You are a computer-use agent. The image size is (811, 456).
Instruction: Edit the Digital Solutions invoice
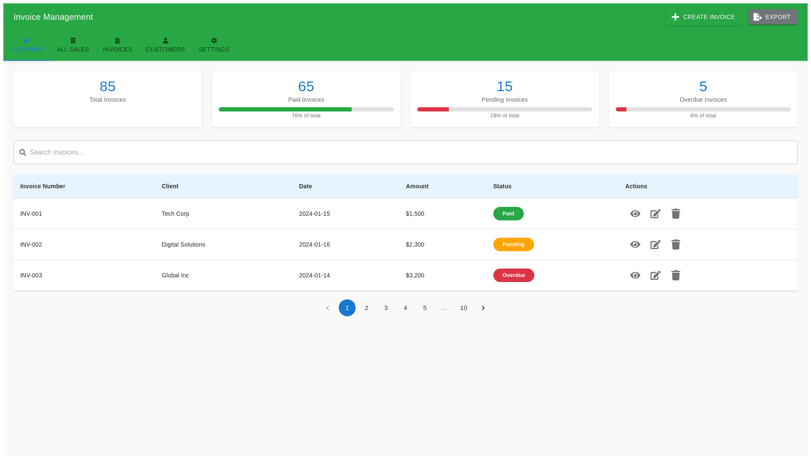(x=655, y=244)
